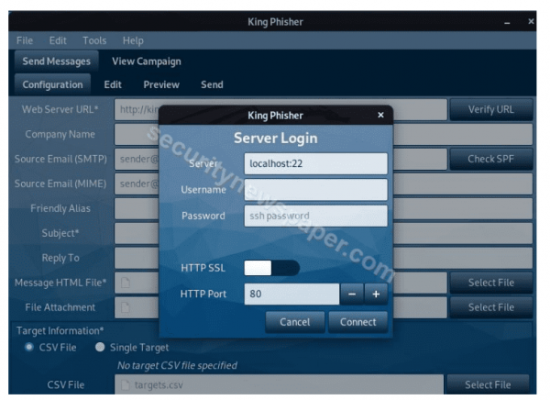
Task: Toggle the HTTP SSL switch
Action: pyautogui.click(x=272, y=268)
